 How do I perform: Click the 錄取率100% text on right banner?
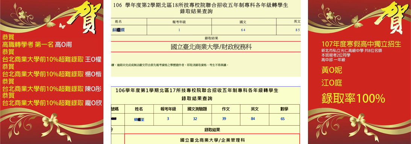[353, 99]
